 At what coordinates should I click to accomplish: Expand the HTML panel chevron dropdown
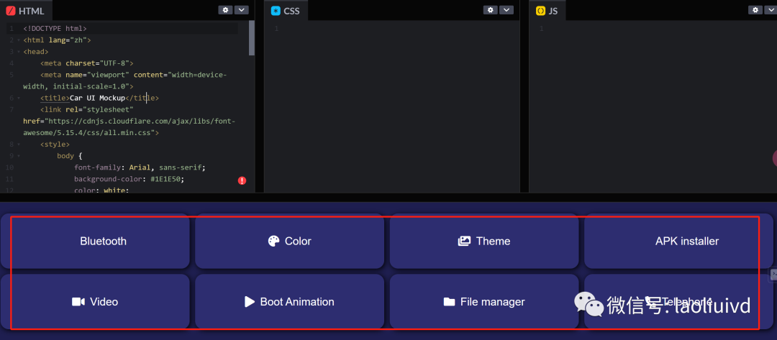(x=242, y=10)
